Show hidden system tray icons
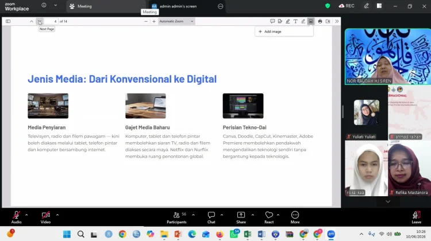 coord(361,234)
